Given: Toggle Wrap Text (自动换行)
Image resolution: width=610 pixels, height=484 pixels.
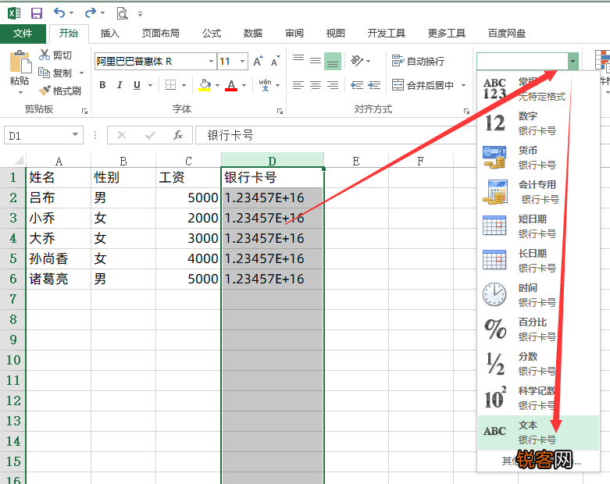Looking at the screenshot, I should (x=418, y=61).
